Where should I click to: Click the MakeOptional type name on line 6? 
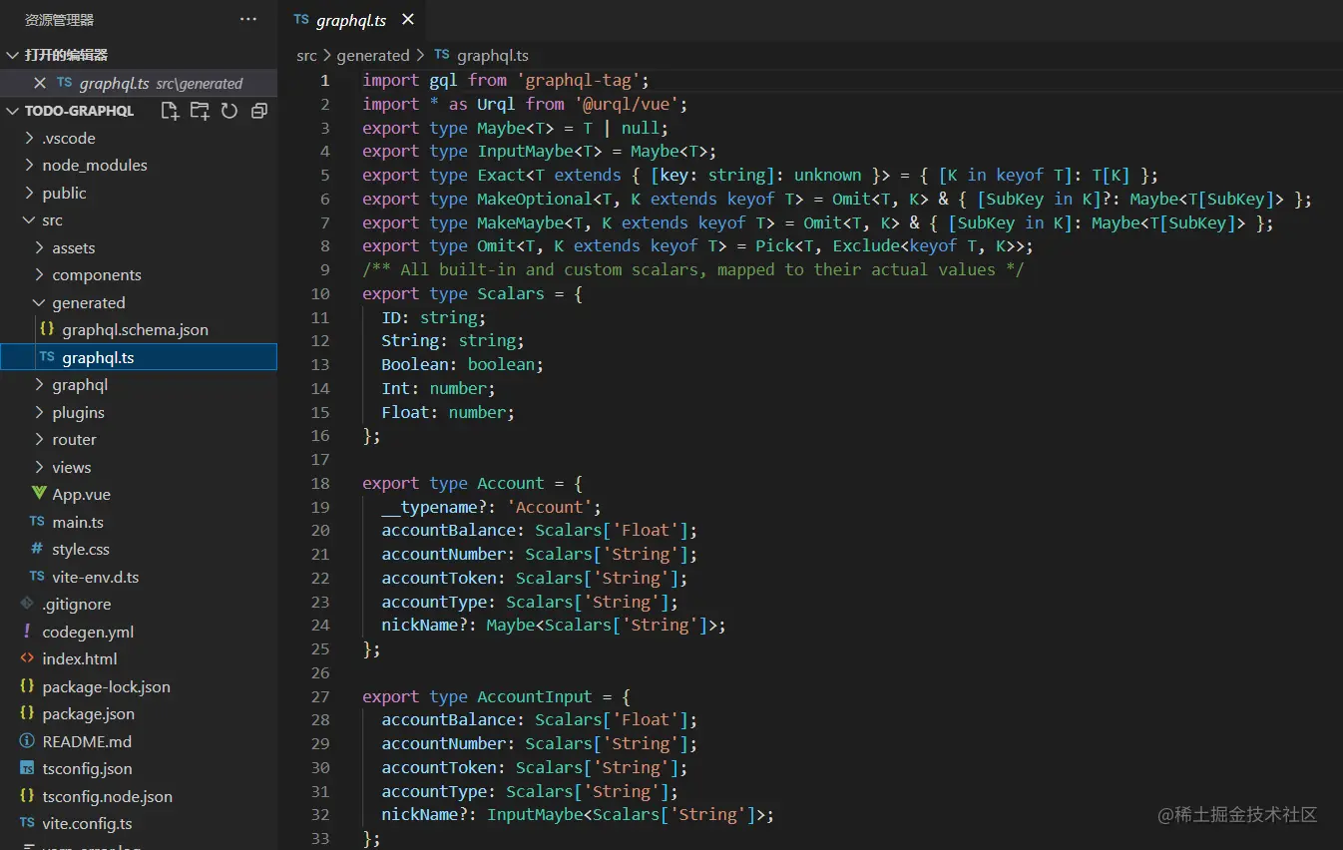click(x=535, y=199)
